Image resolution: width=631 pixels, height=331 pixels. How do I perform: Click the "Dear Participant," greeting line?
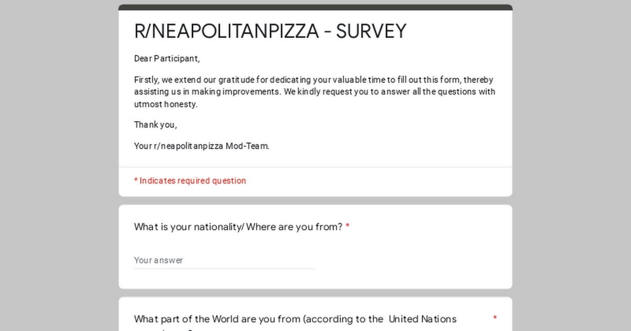coord(167,58)
